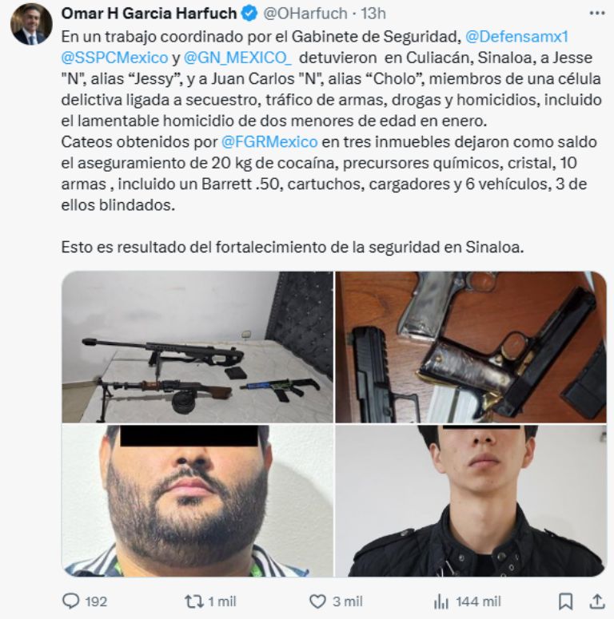Open the @Defensamx1 mention
The image size is (614, 619).
516,37
